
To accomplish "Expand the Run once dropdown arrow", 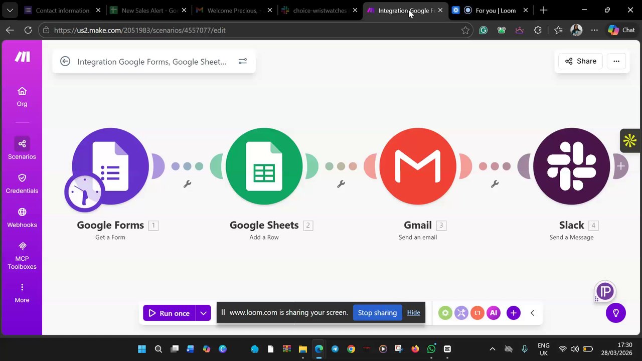I will point(203,313).
